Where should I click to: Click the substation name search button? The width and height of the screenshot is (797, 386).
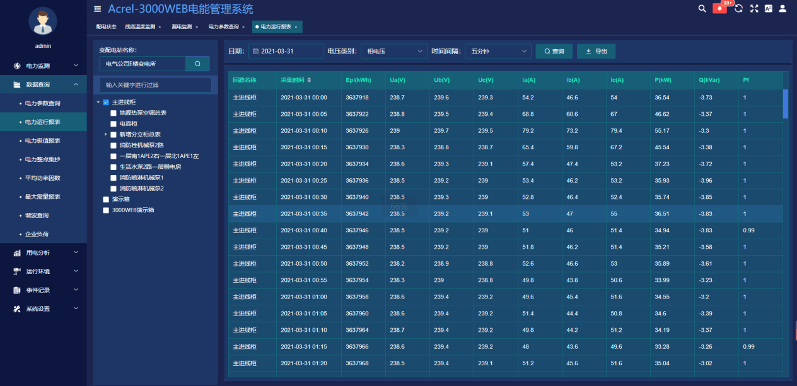(197, 64)
